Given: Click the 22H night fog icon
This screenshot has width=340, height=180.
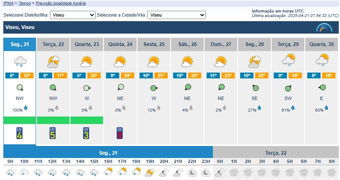Looking at the screenshot, I should pos(192,173).
